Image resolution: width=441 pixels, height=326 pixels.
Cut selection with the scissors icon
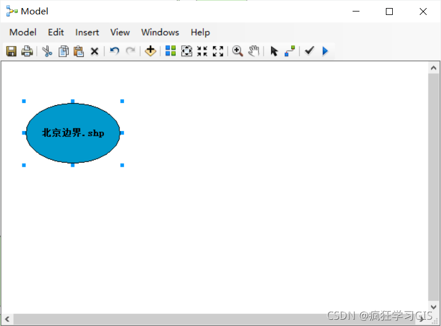(x=47, y=51)
